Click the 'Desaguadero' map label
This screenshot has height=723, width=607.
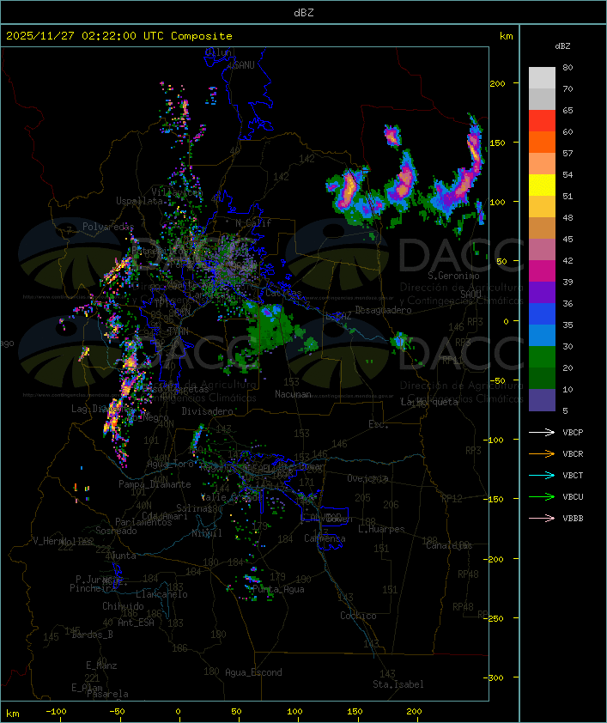point(383,310)
